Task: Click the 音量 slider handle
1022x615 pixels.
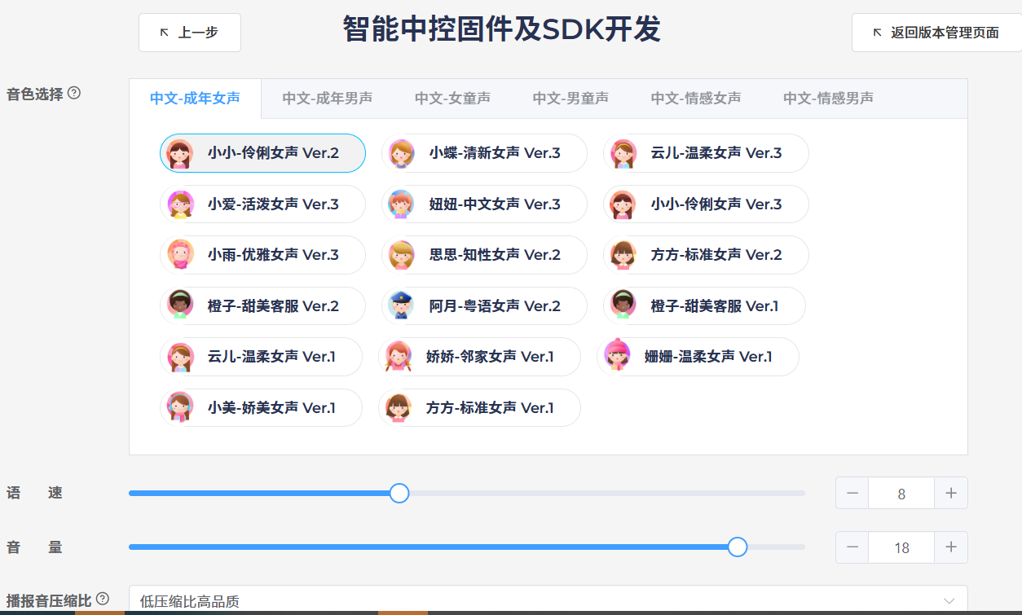Action: tap(737, 547)
